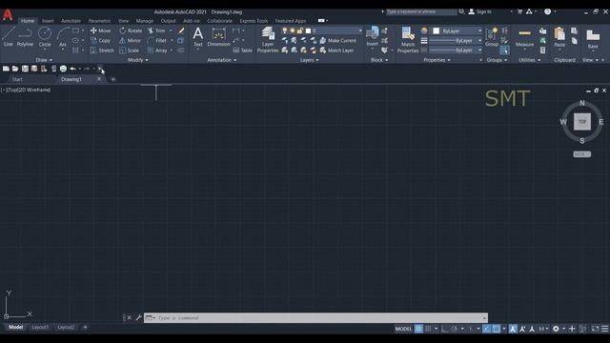Click Match Layer button
This screenshot has width=610, height=343.
tap(336, 50)
